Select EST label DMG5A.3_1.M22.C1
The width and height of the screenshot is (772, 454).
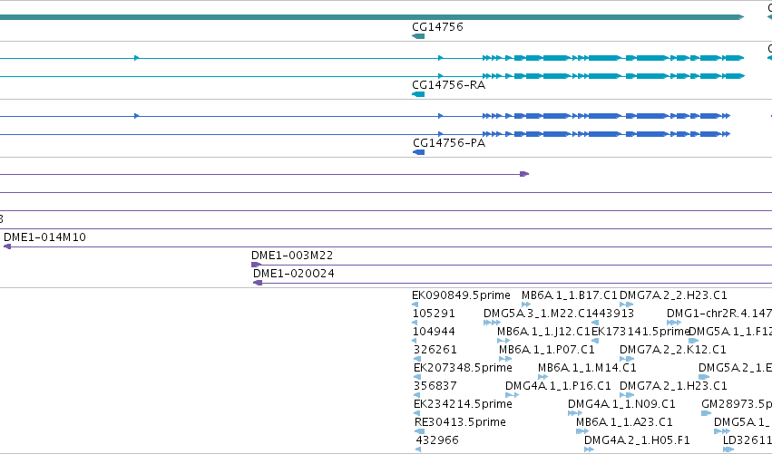tap(535, 314)
